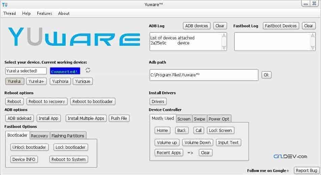Switch to the Recovery tab
The width and height of the screenshot is (321, 175).
click(x=40, y=136)
